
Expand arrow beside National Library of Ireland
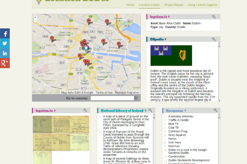point(146,111)
